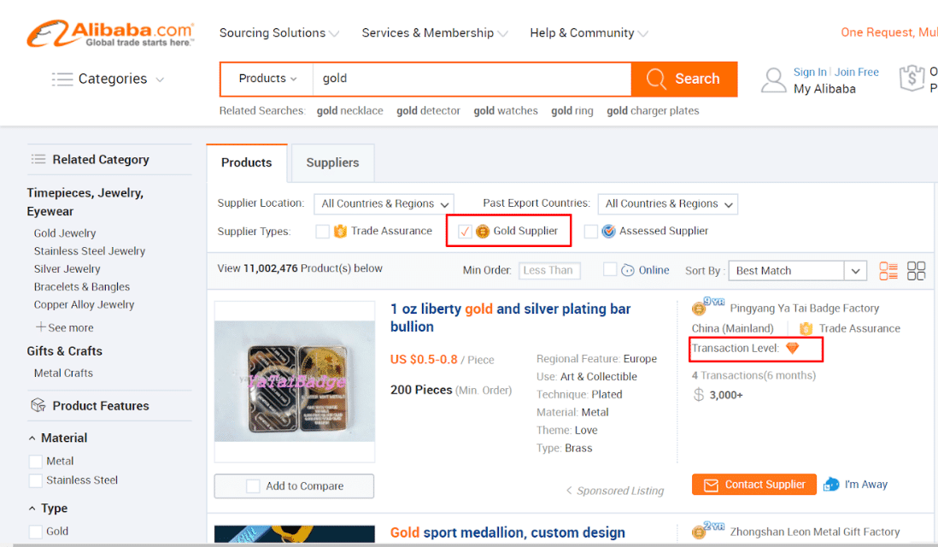Image resolution: width=938 pixels, height=547 pixels.
Task: Switch to the Suppliers tab
Action: tap(332, 162)
